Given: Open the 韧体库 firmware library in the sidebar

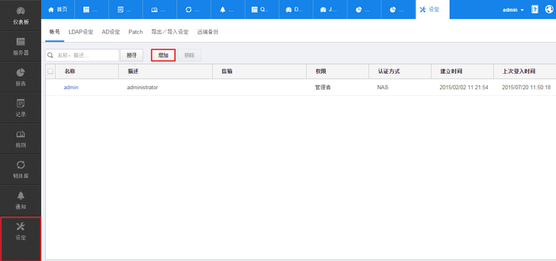Looking at the screenshot, I should click(21, 170).
